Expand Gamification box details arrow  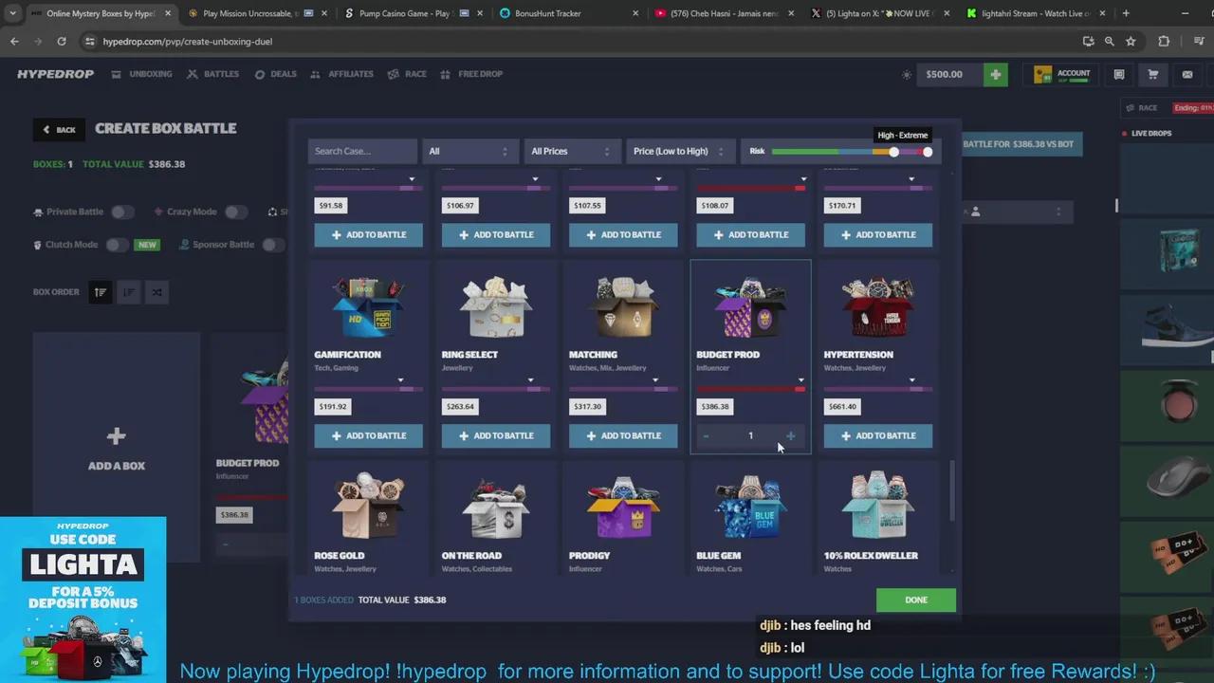(400, 380)
